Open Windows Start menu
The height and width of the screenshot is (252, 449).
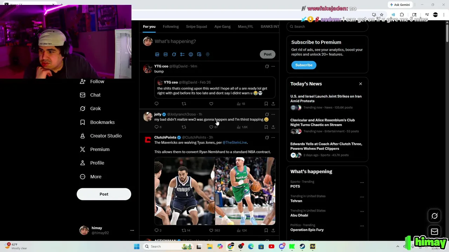(x=137, y=246)
